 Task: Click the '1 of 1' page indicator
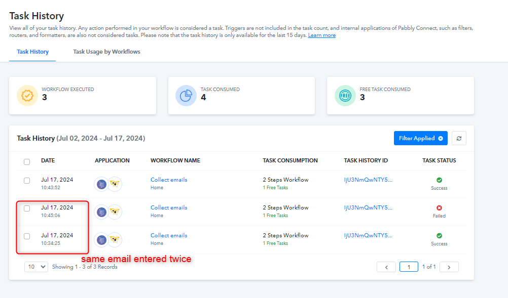pyautogui.click(x=429, y=267)
